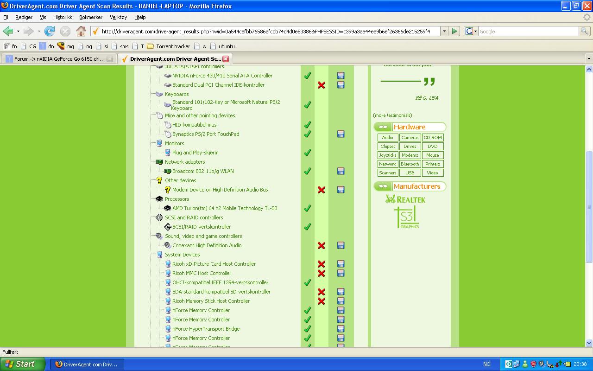Download driver for NVIDIA nForce Serial ATA Controller
This screenshot has width=593, height=371.
[341, 76]
